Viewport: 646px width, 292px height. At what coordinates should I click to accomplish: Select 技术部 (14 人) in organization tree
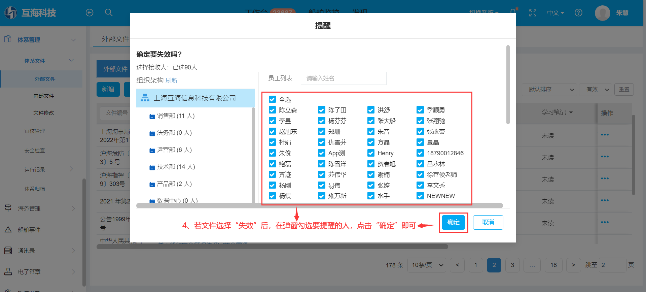point(176,167)
